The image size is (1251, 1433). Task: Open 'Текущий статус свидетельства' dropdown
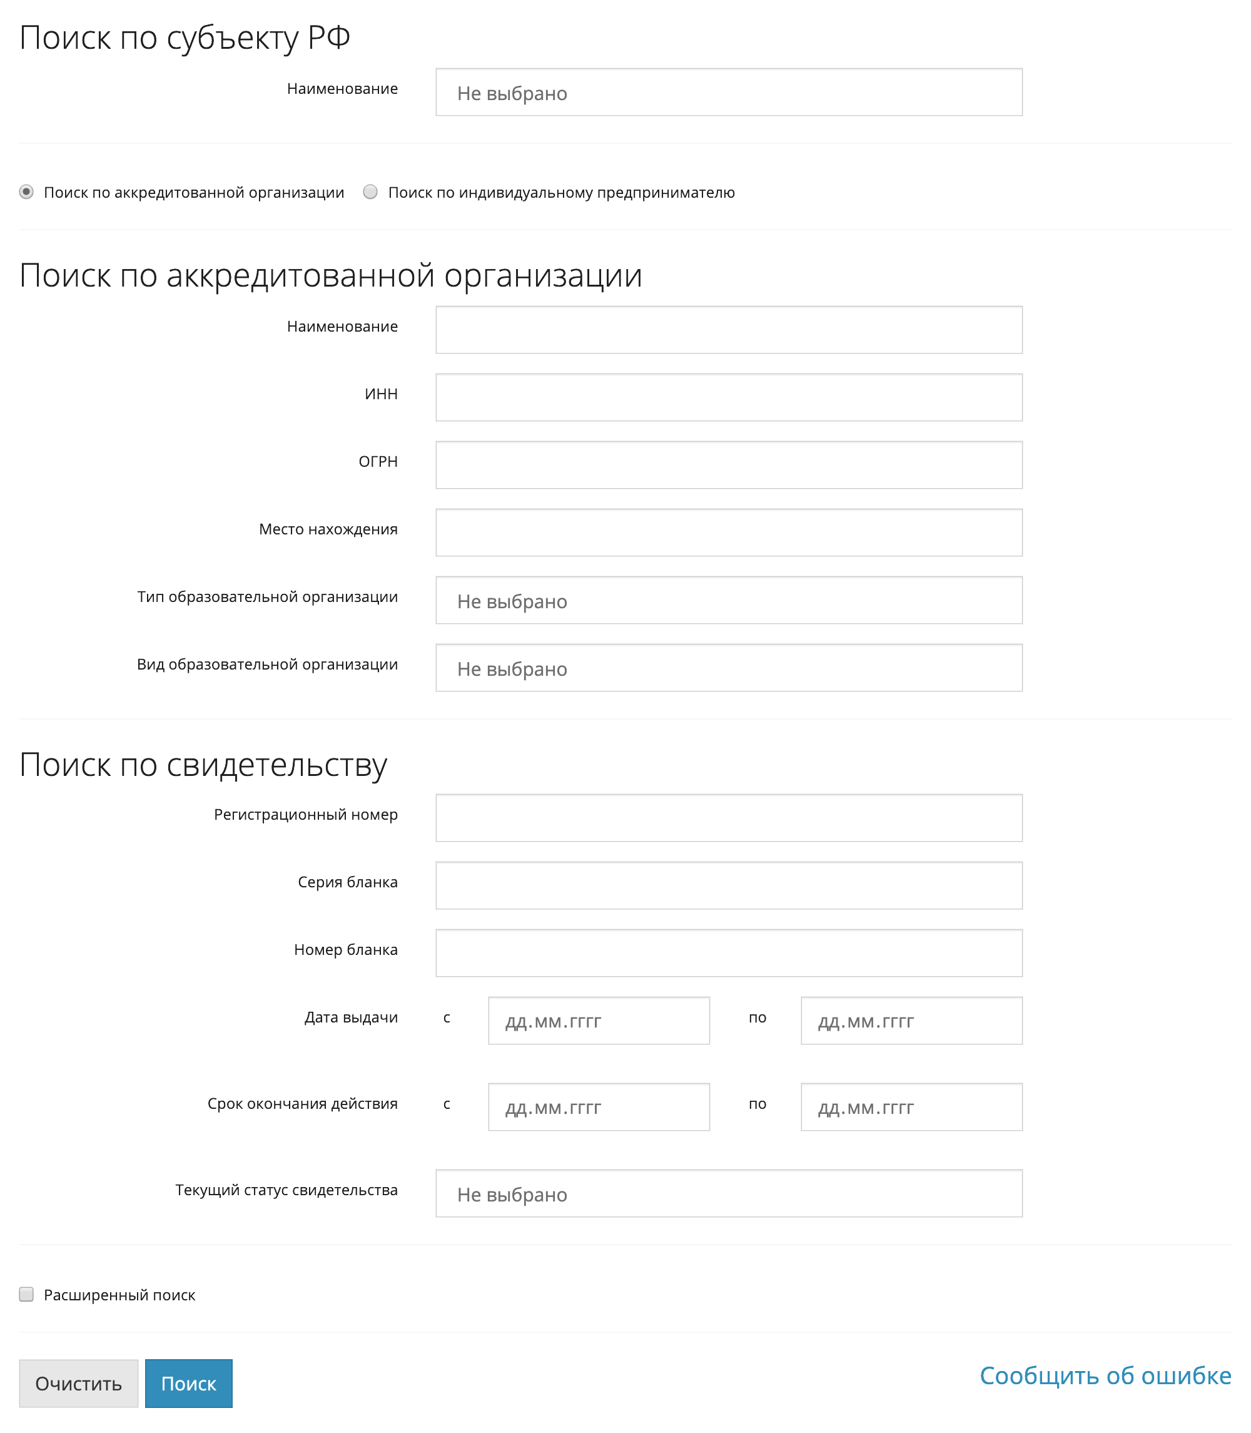coord(729,1193)
